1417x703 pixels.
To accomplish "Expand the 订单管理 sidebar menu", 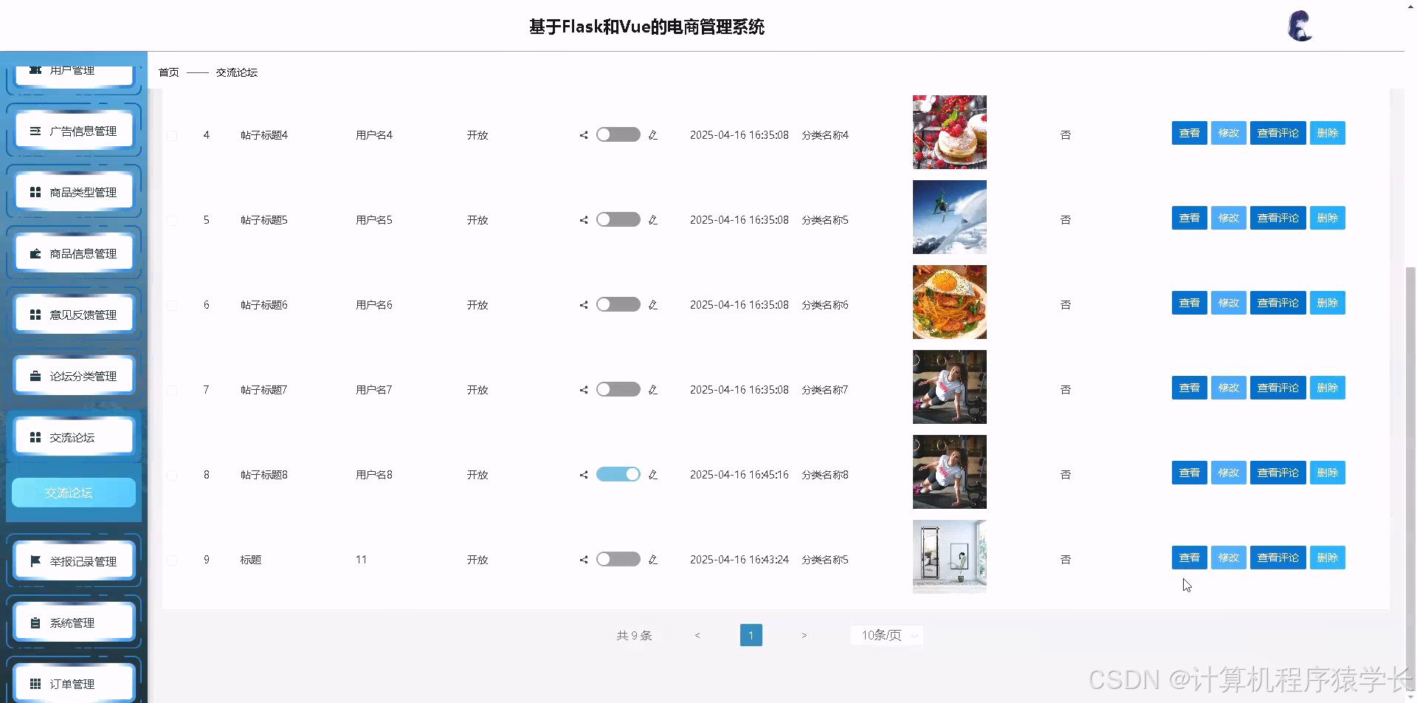I will [x=74, y=684].
